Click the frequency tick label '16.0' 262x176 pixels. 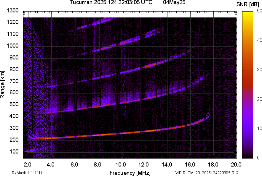point(190,165)
